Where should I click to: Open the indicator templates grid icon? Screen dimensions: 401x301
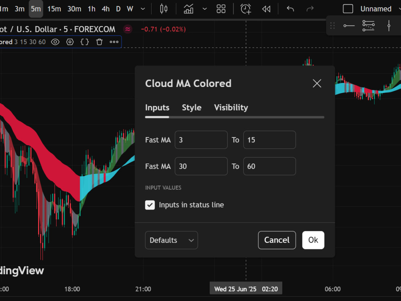coord(221,9)
